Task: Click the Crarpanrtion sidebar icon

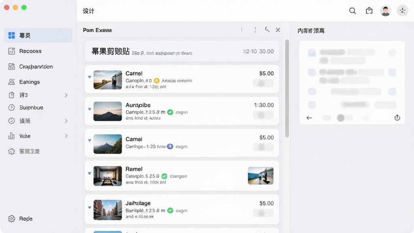Action: click(12, 67)
